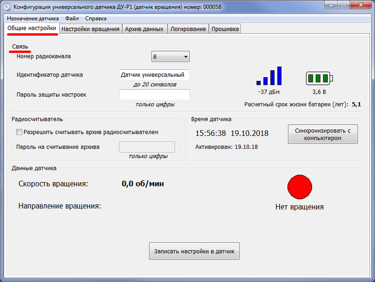Viewport: 375px width, 282px height.
Task: Click Записать настройки в датчик button
Action: click(x=194, y=251)
